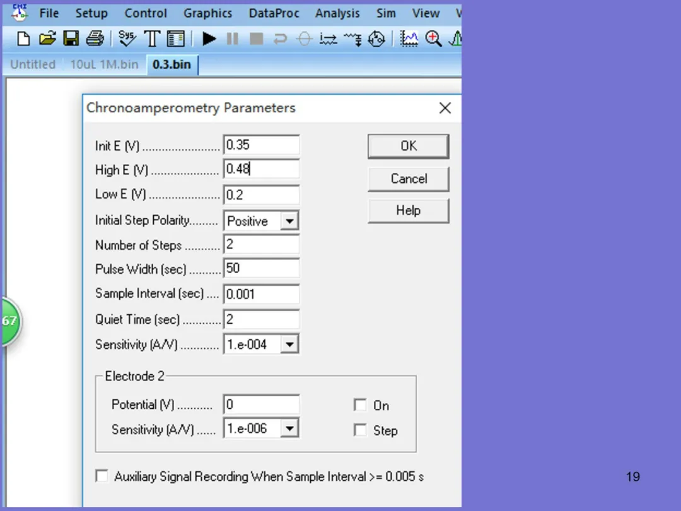Click the zero current crosshair icon
681x511 pixels.
[304, 39]
